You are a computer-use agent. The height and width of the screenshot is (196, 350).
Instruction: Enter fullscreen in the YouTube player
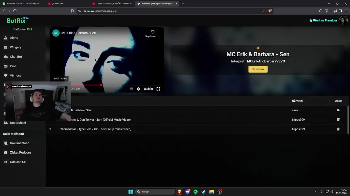click(158, 89)
